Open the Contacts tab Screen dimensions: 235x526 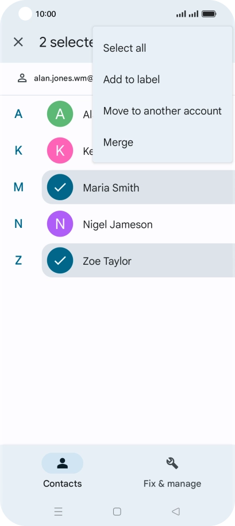click(62, 471)
